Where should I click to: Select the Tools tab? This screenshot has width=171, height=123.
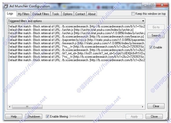click(55, 14)
